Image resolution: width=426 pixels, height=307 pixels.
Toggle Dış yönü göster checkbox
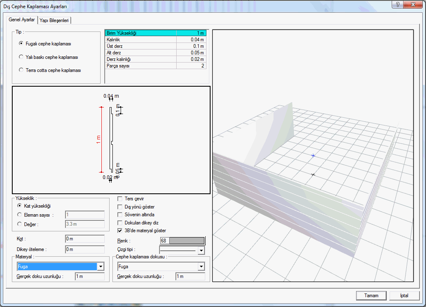tap(120, 207)
